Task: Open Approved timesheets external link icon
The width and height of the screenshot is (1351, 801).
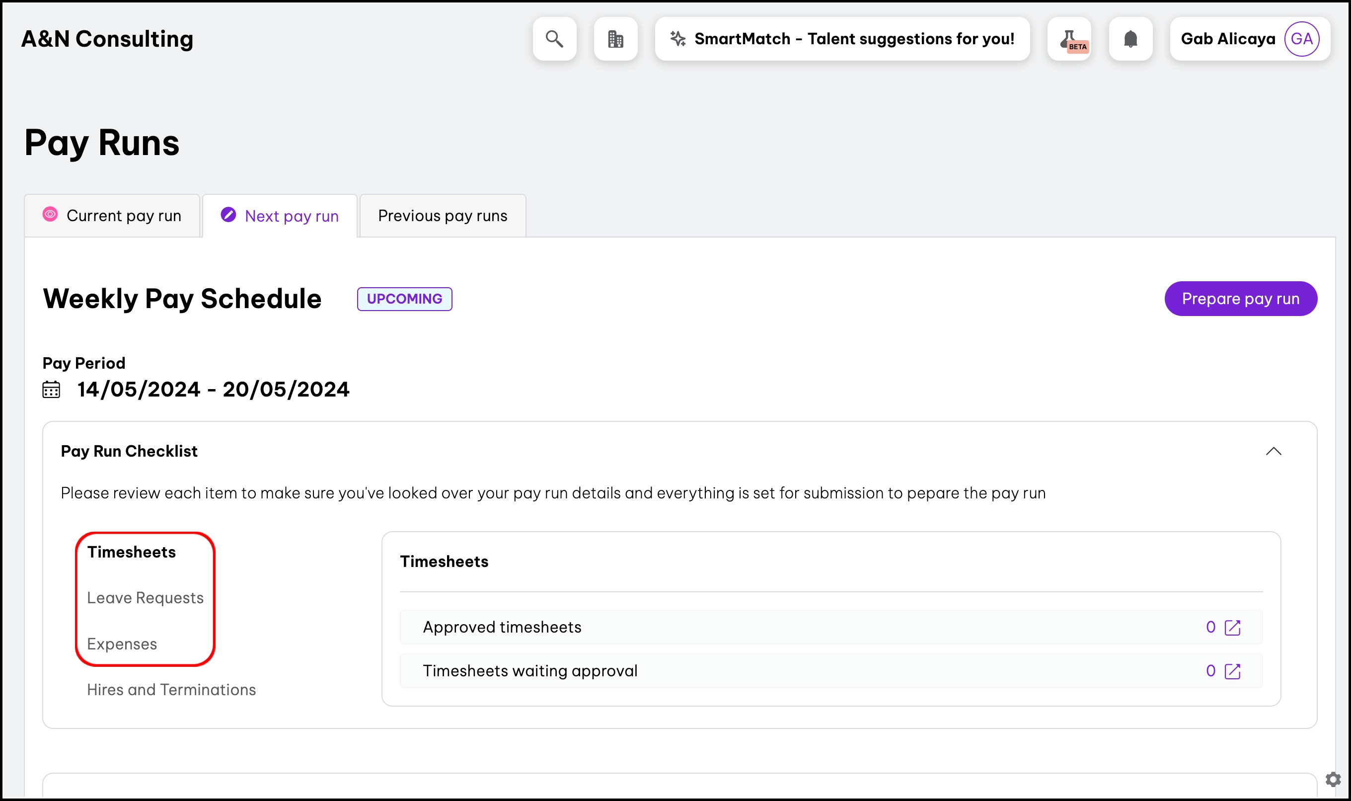Action: point(1232,627)
